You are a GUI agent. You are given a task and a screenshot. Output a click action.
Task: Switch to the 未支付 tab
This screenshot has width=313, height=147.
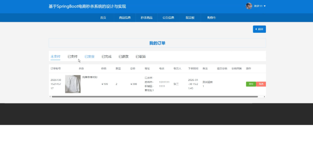coord(55,56)
